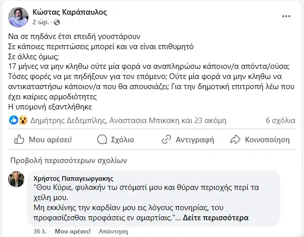Viewport: 304px width, 237px height.
Task: Open the three-dot post options menu
Action: tap(286, 16)
